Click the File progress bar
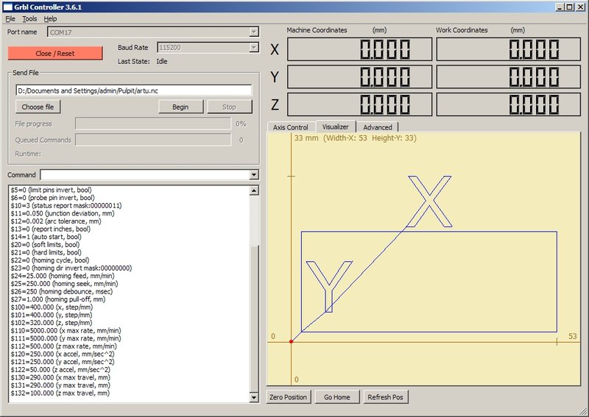Screen dimensions: 589x417 [153, 124]
